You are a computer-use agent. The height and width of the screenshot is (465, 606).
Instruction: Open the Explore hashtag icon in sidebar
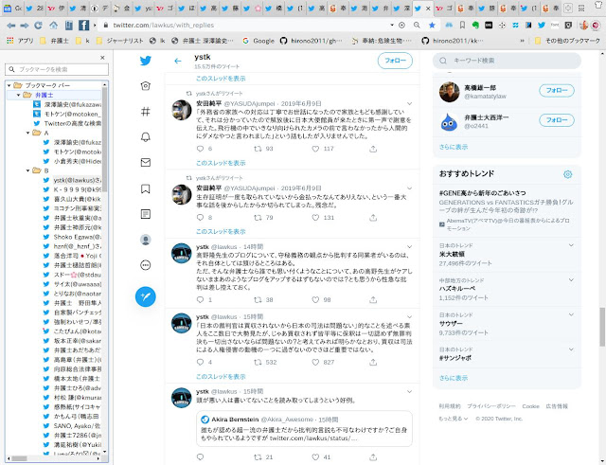146,112
